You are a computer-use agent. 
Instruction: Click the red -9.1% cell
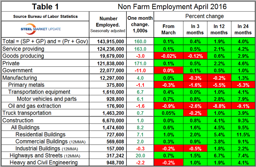tap(243, 106)
